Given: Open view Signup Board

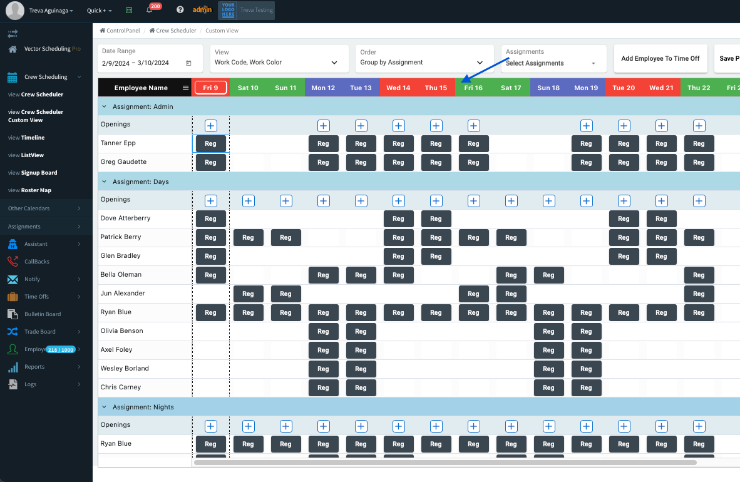Looking at the screenshot, I should point(33,173).
